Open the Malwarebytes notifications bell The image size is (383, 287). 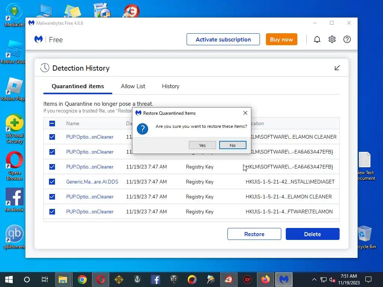317,39
